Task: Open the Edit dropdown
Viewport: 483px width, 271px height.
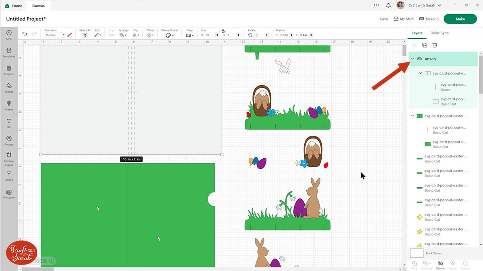Action: tap(97, 35)
